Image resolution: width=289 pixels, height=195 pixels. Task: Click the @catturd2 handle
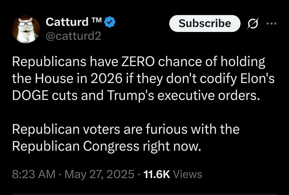point(73,36)
